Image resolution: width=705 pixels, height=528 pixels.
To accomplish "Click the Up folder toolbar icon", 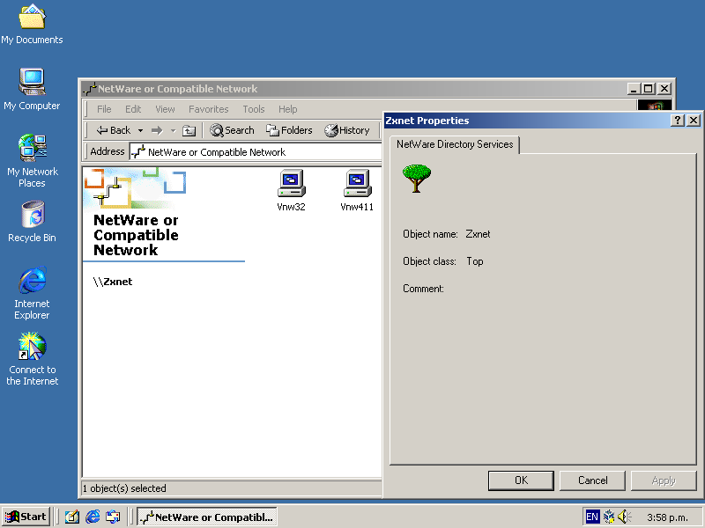I will click(189, 130).
